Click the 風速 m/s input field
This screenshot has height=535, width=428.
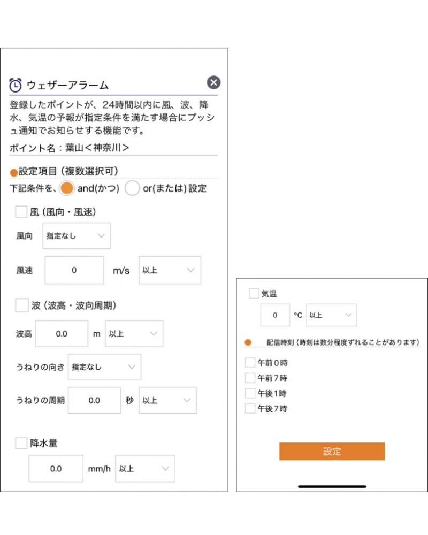tap(74, 270)
